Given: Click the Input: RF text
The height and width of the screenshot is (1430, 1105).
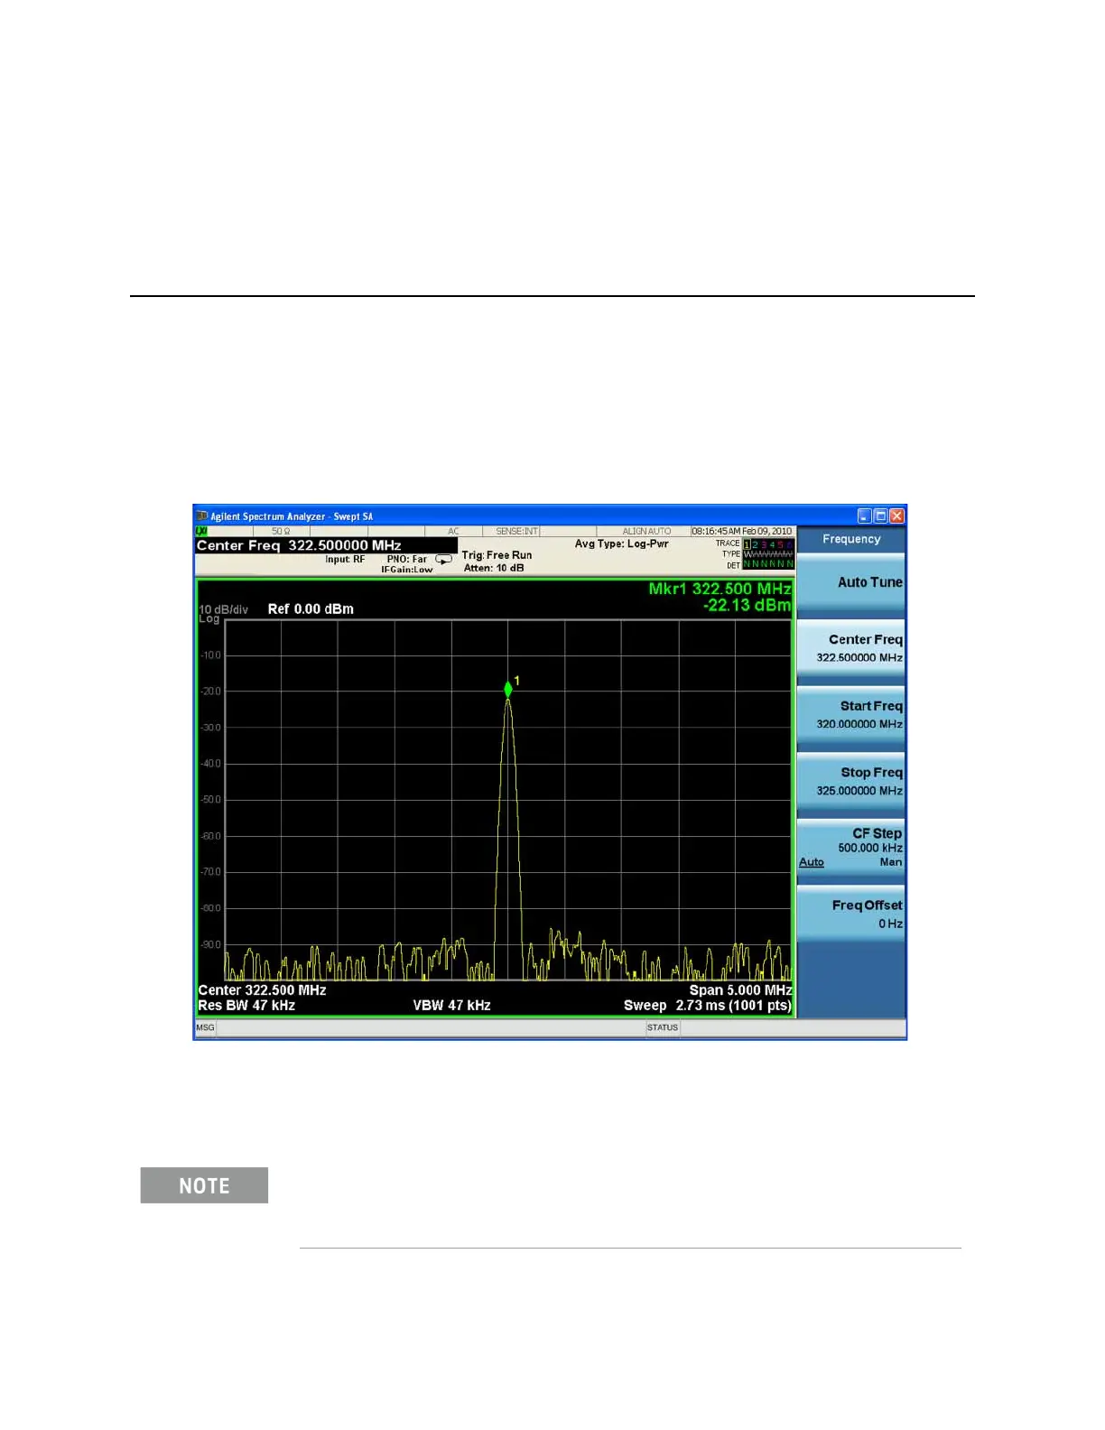Looking at the screenshot, I should (x=345, y=560).
